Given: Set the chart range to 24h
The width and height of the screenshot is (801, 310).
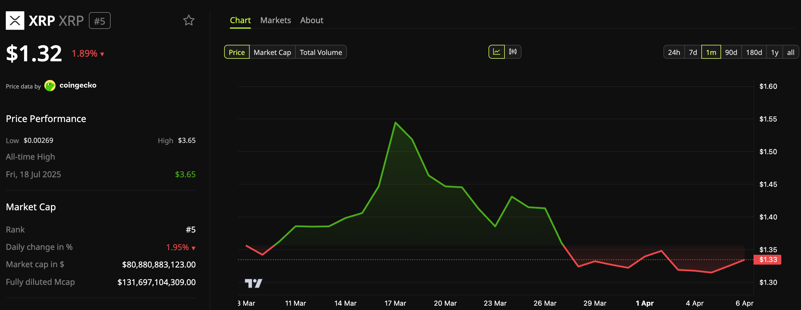Looking at the screenshot, I should tap(674, 52).
